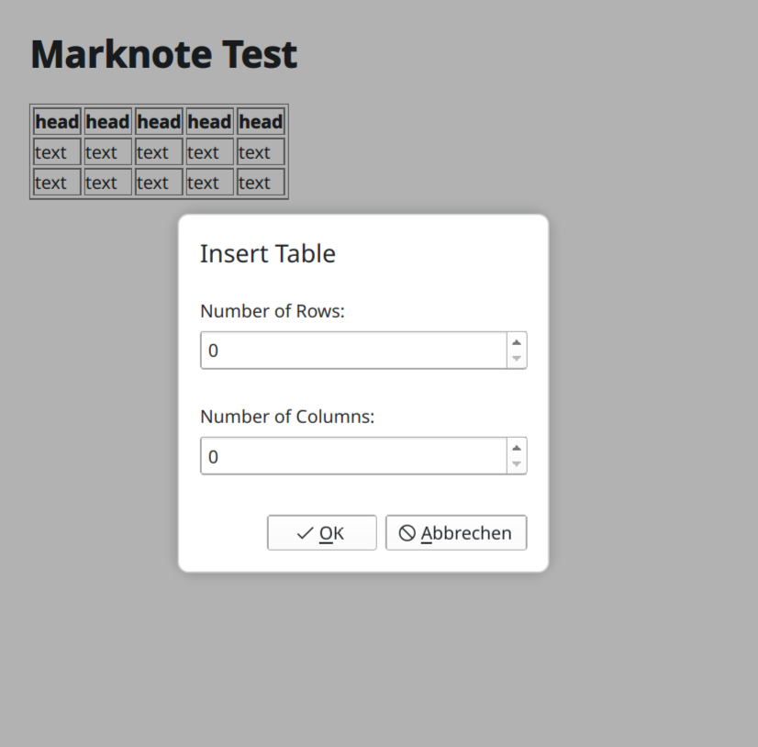
Task: Increase Number of Rows with up arrow
Action: 517,342
